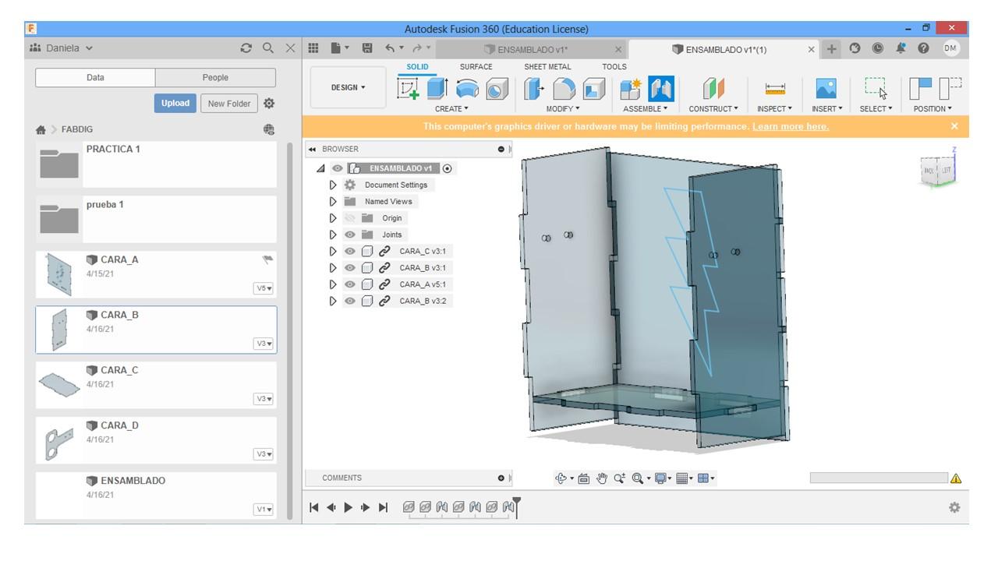Open web globe icon beside FABDIG
Screen dimensions: 998x561
(269, 129)
